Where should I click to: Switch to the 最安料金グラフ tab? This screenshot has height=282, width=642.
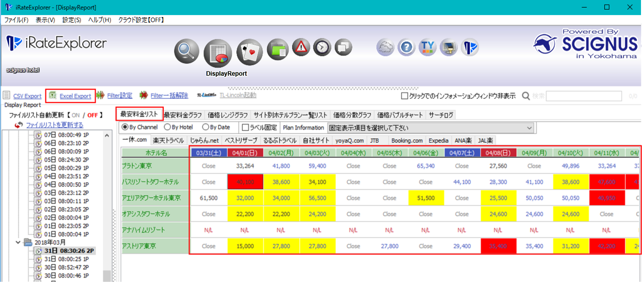(182, 115)
